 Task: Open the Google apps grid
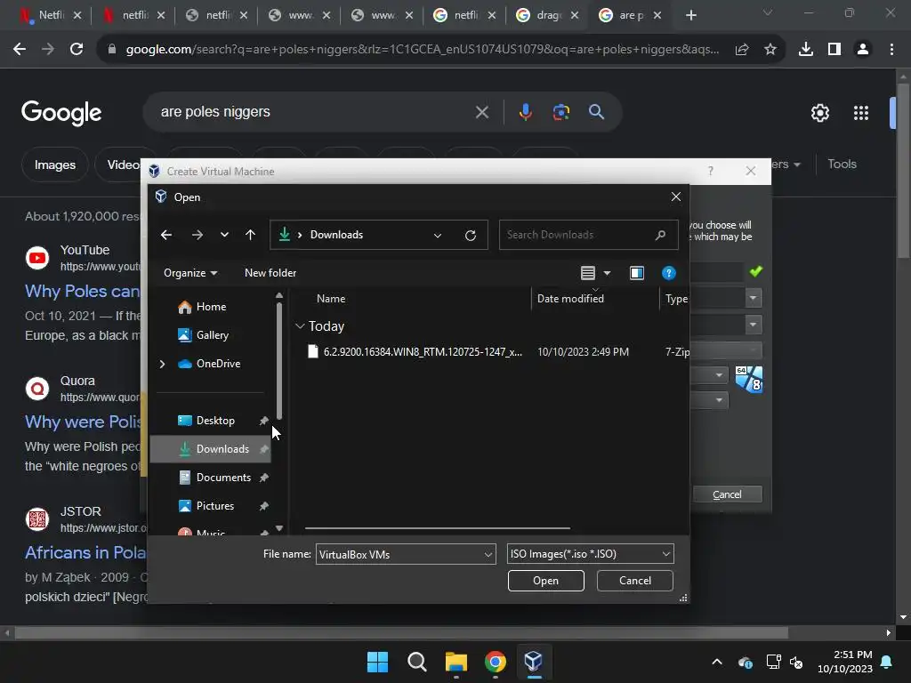[861, 113]
